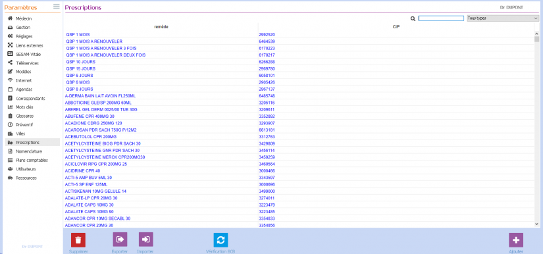543x254 pixels.
Task: Click the Exporter arrow icon
Action: pos(120,239)
